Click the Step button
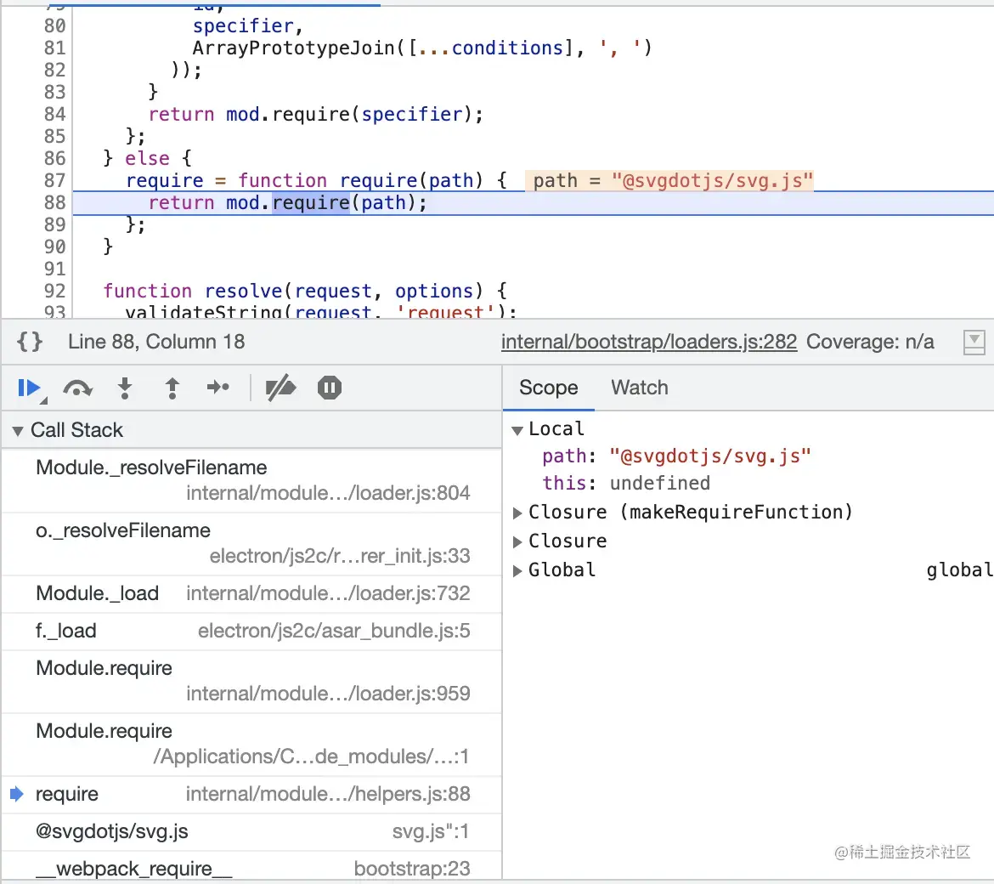The width and height of the screenshot is (994, 884). click(218, 388)
